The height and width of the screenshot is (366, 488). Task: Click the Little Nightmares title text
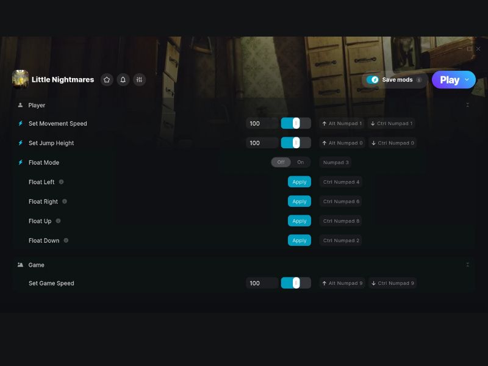63,80
